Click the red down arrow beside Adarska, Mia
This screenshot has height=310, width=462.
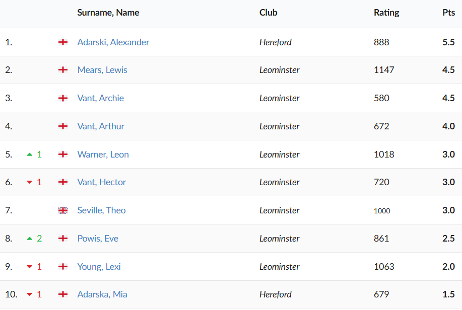point(30,295)
